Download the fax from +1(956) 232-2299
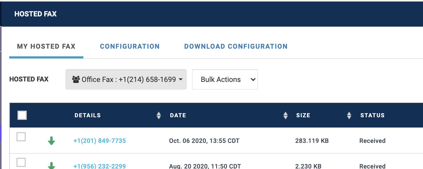Screen dimensions: 423x169 point(51,165)
